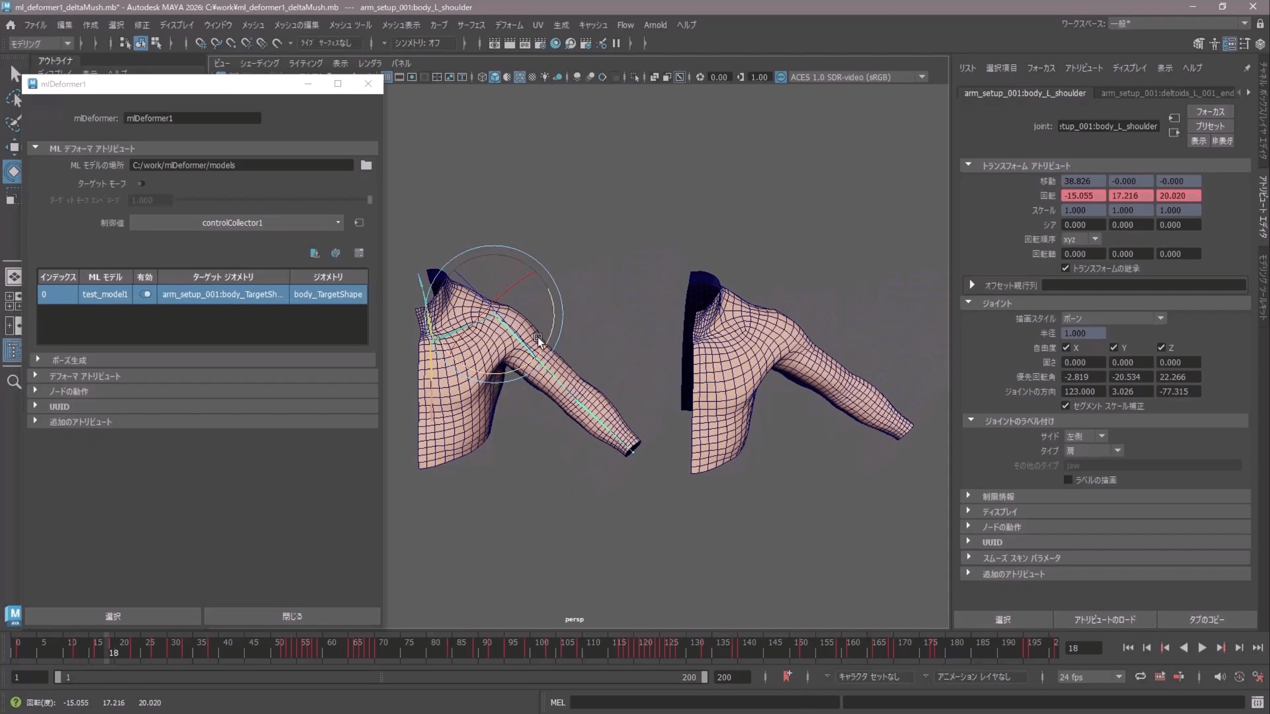Click the 非表示 button in Attribute Editor
The height and width of the screenshot is (714, 1270).
coord(1222,141)
